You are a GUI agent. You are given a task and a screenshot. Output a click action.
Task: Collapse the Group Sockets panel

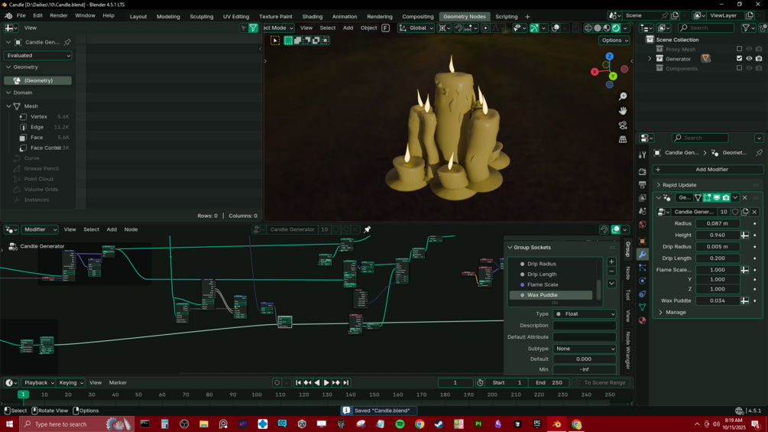[510, 247]
